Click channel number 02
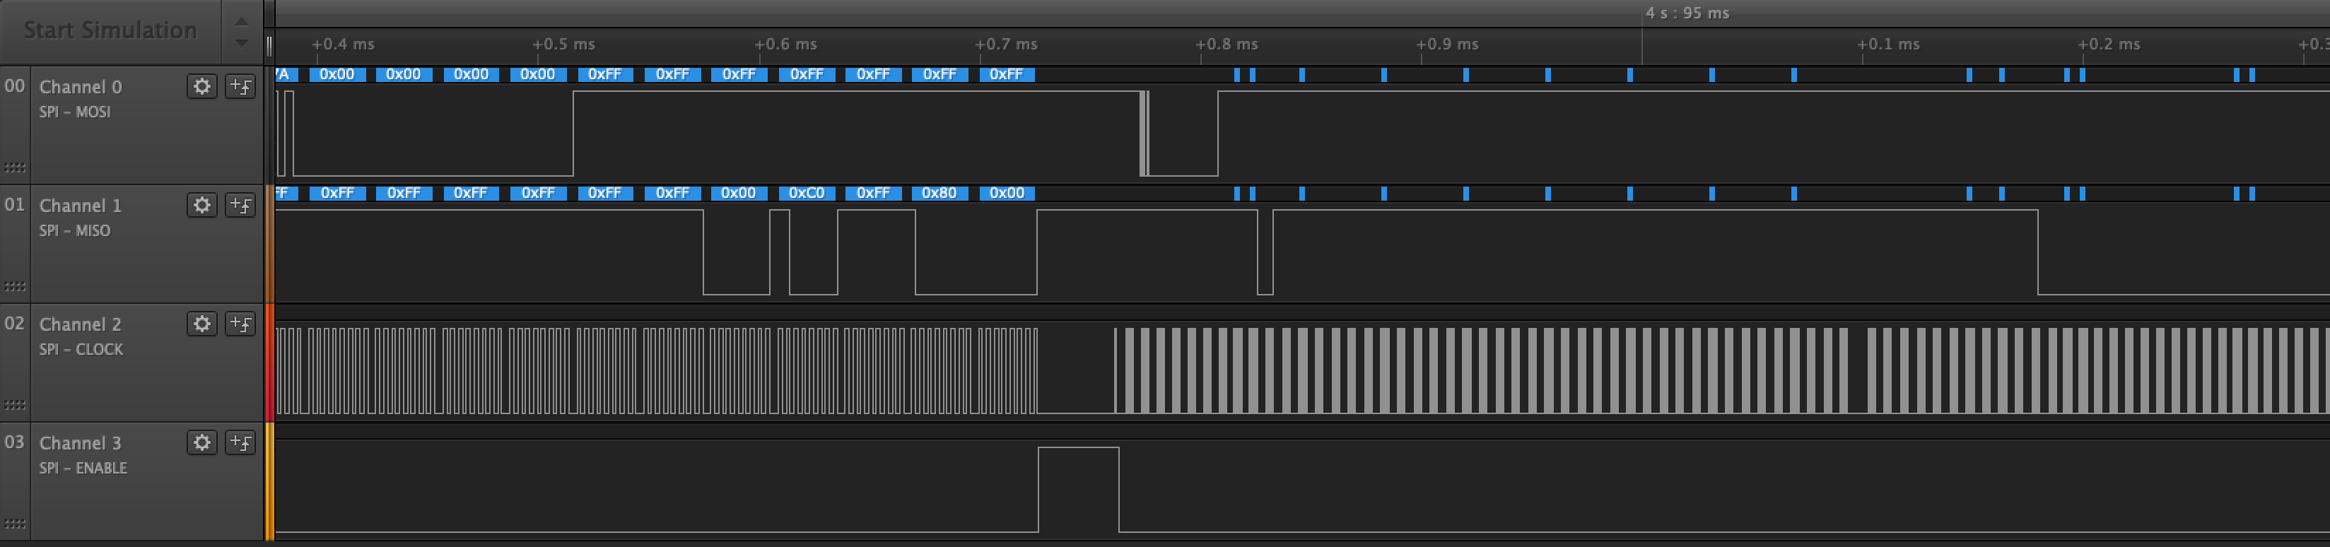The image size is (2330, 547). pyautogui.click(x=14, y=323)
